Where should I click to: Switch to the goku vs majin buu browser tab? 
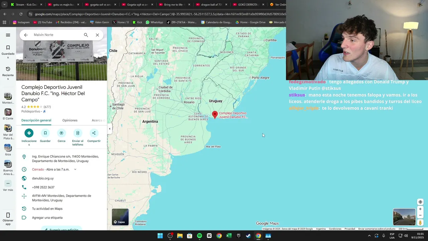click(63, 5)
